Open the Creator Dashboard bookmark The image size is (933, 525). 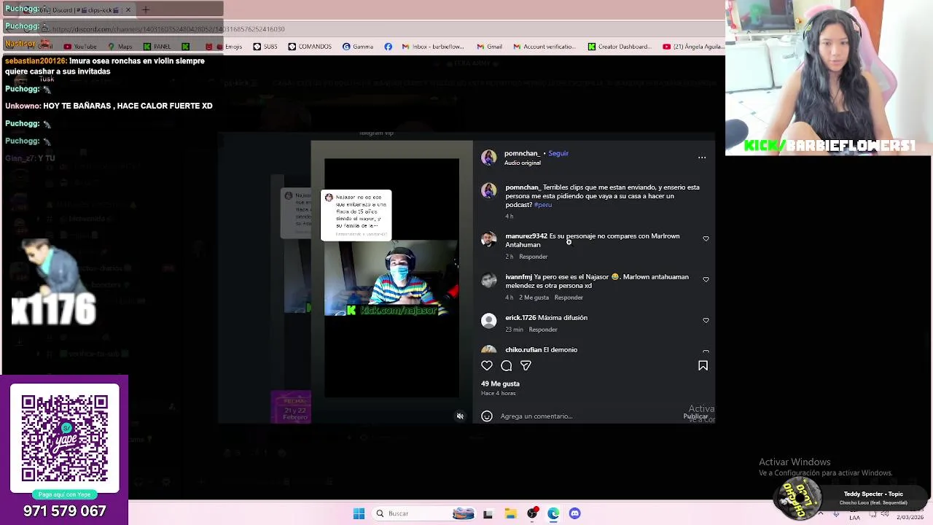click(x=619, y=47)
